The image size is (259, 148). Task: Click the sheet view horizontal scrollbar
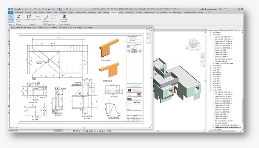84,128
